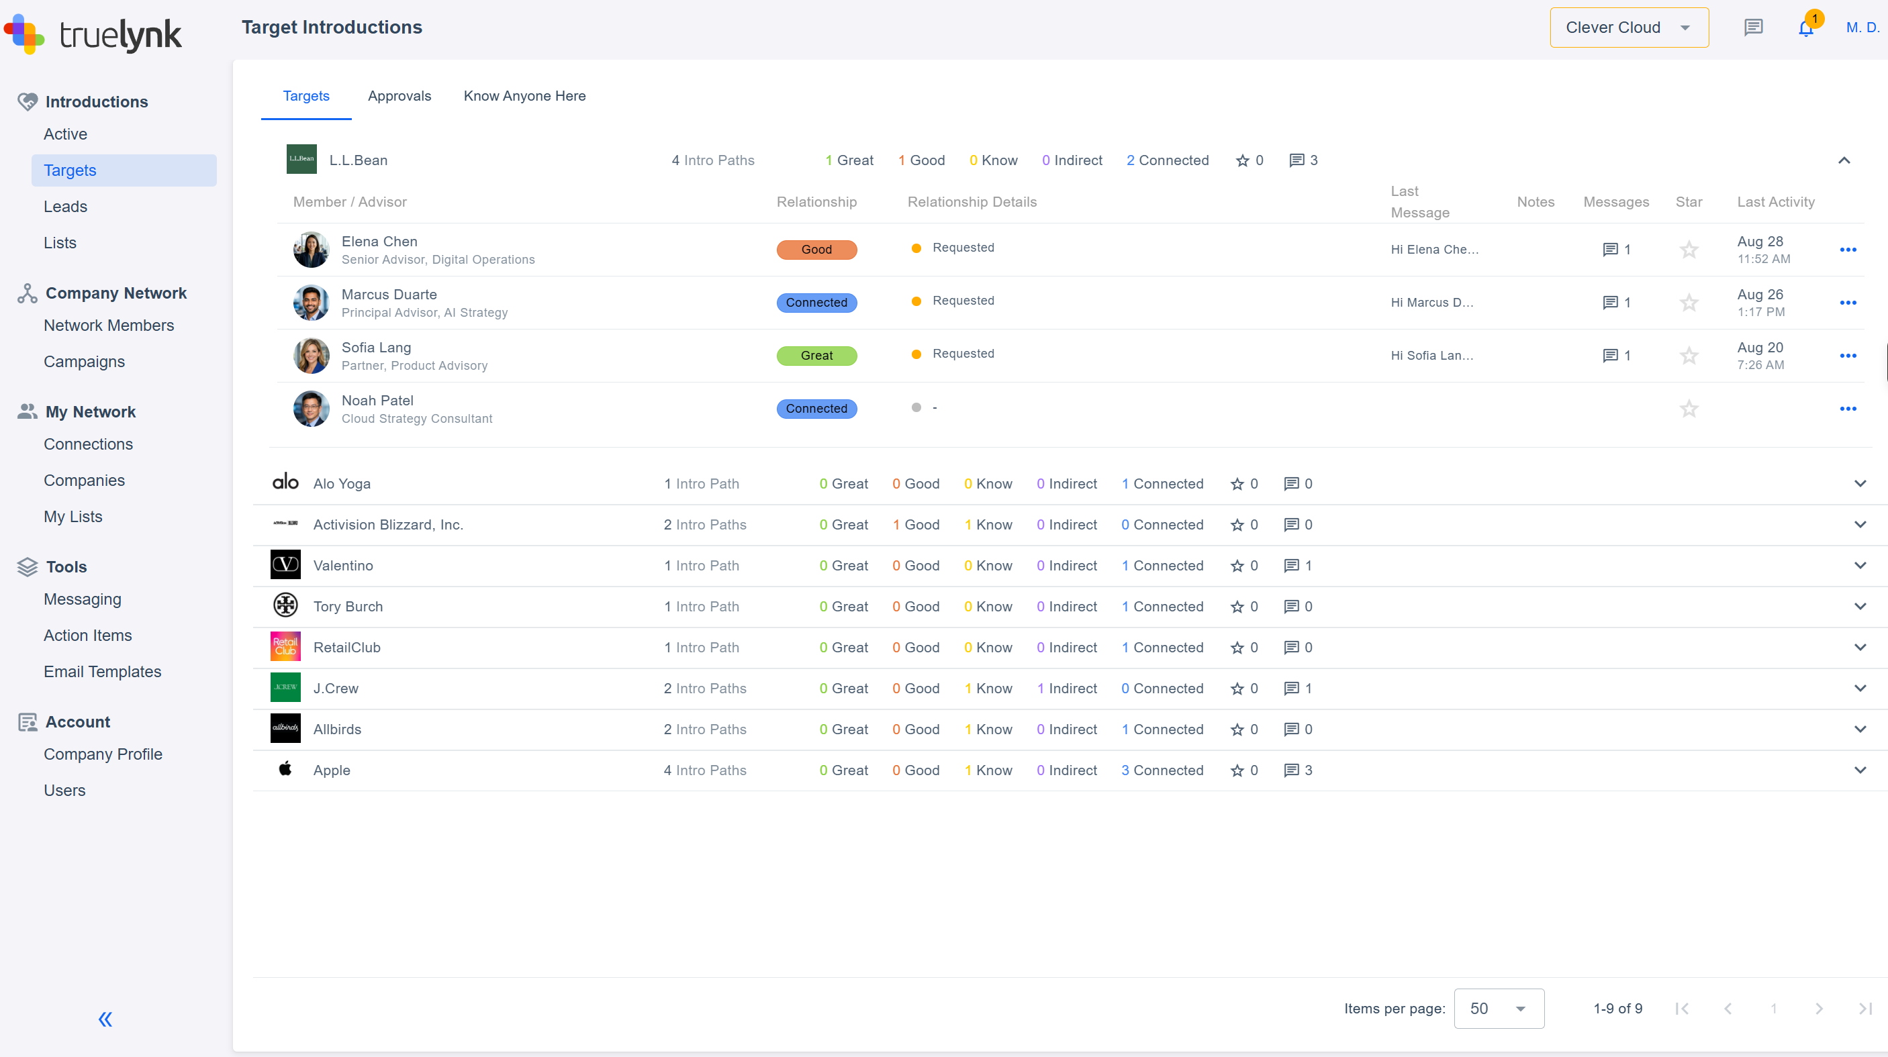Star Elena Chen's intro path
Image resolution: width=1888 pixels, height=1057 pixels.
click(1689, 250)
